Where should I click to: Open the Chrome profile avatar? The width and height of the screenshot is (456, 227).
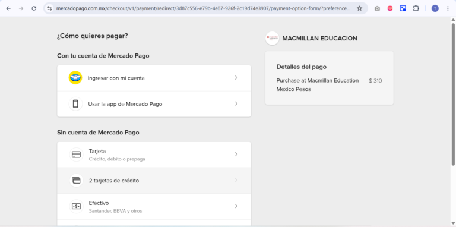(x=435, y=8)
